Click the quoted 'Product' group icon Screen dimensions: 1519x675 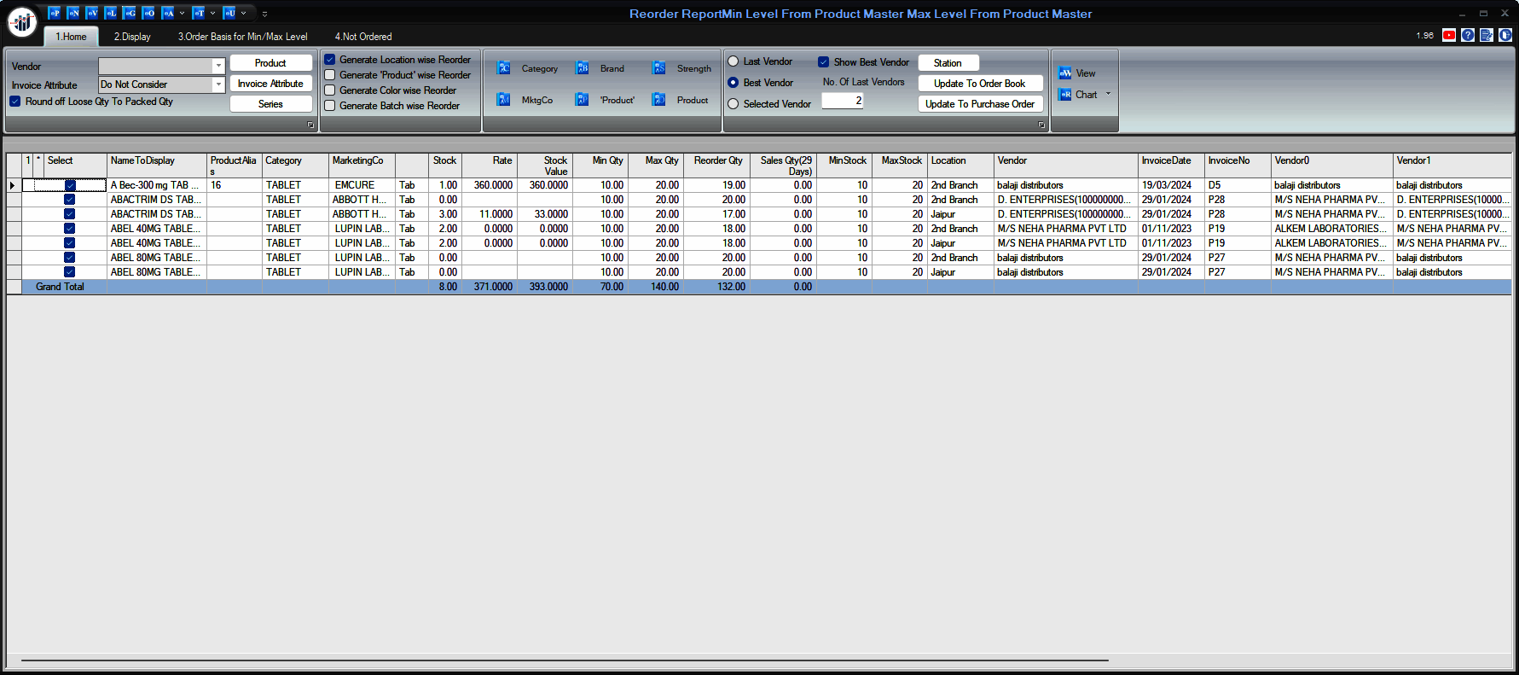[583, 100]
